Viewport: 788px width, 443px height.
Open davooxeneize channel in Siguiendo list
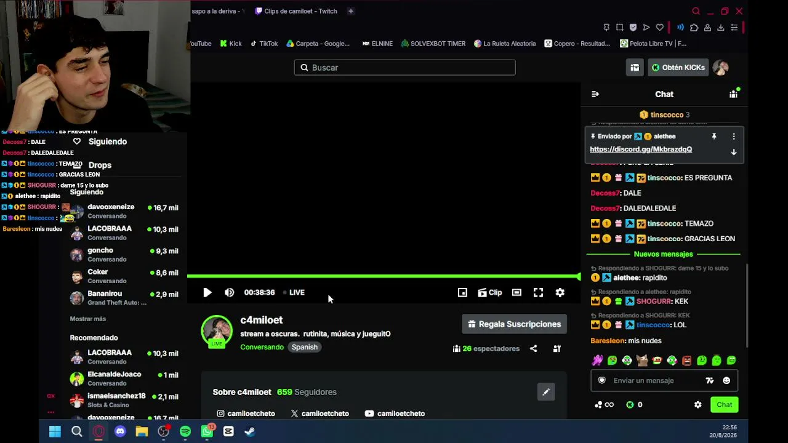point(124,212)
